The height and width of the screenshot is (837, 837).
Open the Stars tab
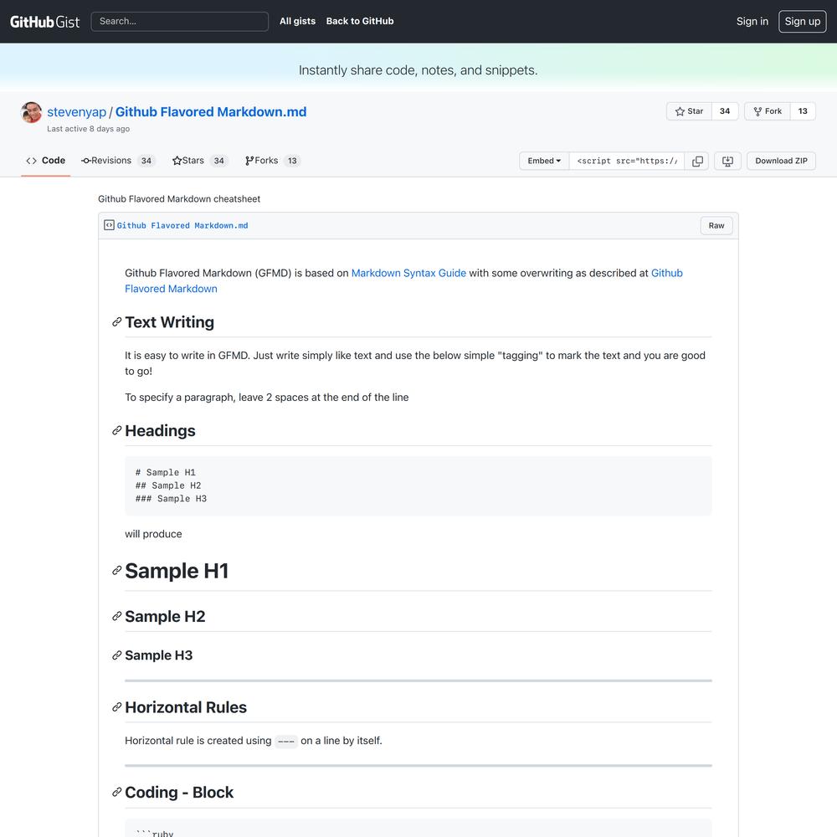(200, 161)
